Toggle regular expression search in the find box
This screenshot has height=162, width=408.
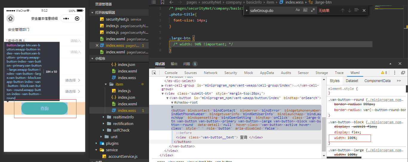pyautogui.click(x=313, y=10)
